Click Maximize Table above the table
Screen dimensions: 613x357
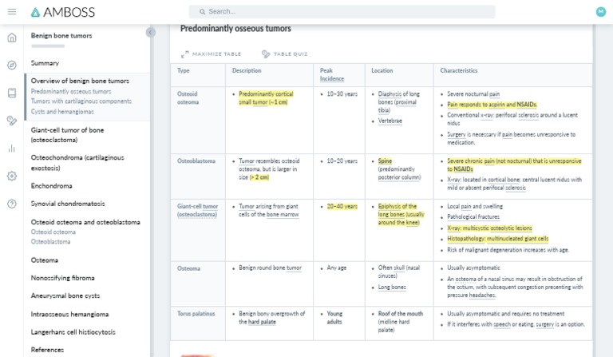pyautogui.click(x=212, y=54)
